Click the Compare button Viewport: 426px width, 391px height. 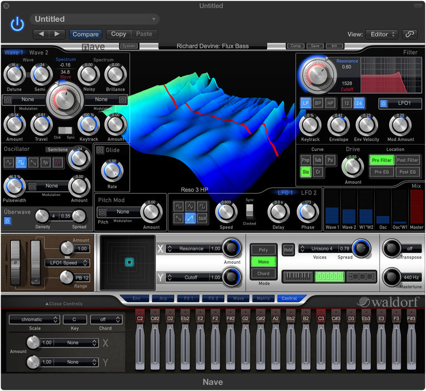85,34
